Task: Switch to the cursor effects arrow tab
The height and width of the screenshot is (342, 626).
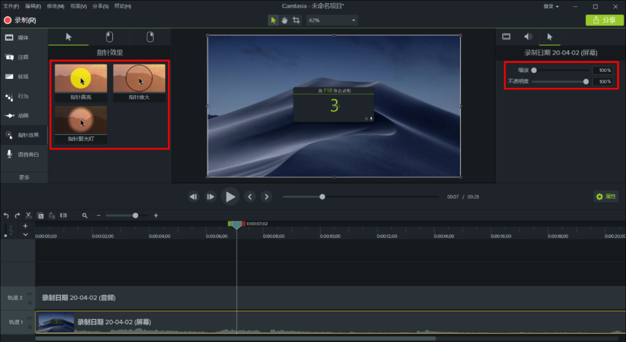Action: 68,37
